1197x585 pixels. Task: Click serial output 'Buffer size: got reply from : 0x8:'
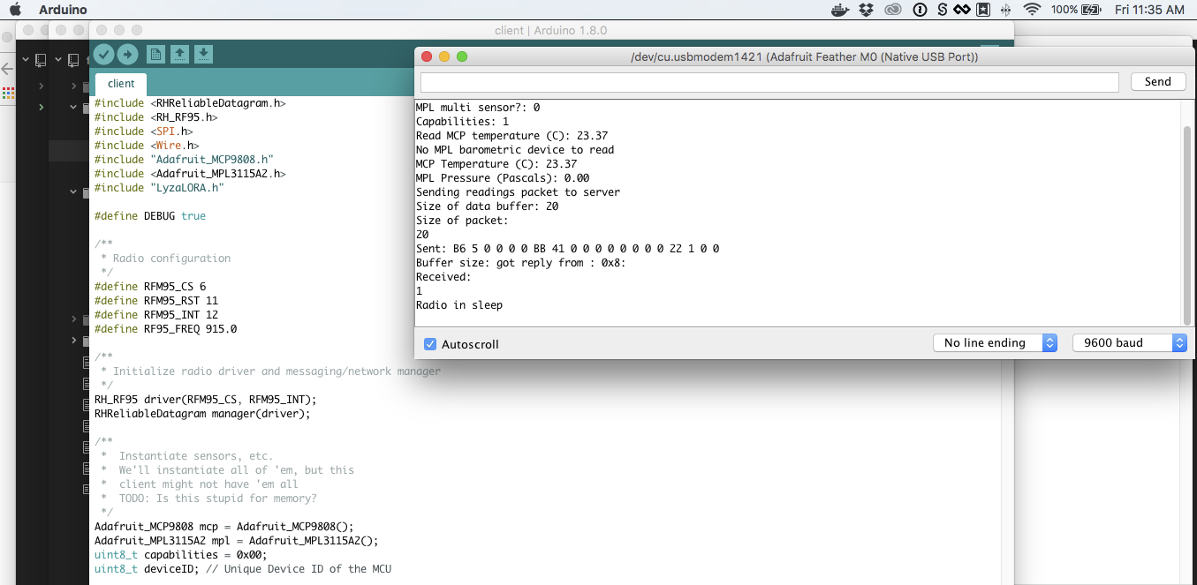click(x=521, y=263)
